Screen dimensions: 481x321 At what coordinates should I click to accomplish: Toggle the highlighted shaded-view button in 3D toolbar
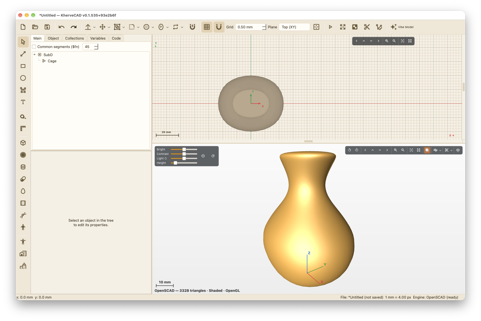point(427,150)
